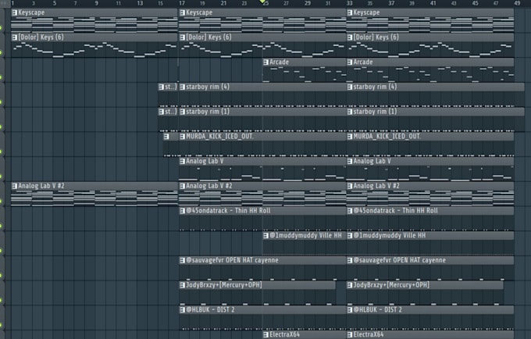
Task: Click the playhead marker at bar 25
Action: [262, 2]
